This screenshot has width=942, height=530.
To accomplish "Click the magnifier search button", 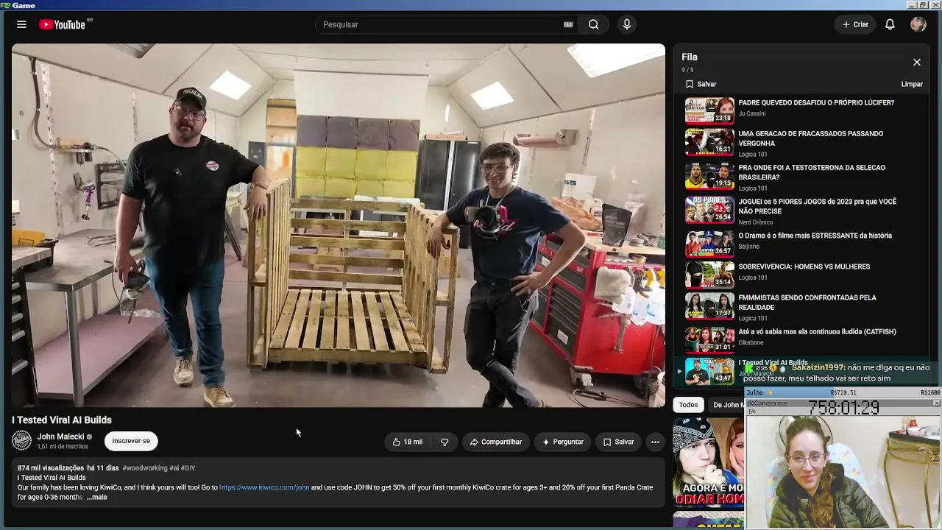I will click(x=593, y=24).
